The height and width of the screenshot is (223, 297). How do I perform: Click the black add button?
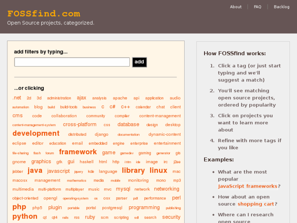139,62
